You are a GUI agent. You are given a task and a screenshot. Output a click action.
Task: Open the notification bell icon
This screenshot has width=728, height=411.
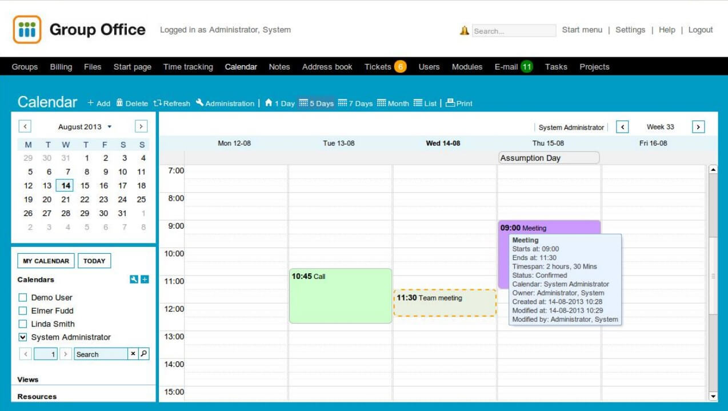[x=465, y=30]
